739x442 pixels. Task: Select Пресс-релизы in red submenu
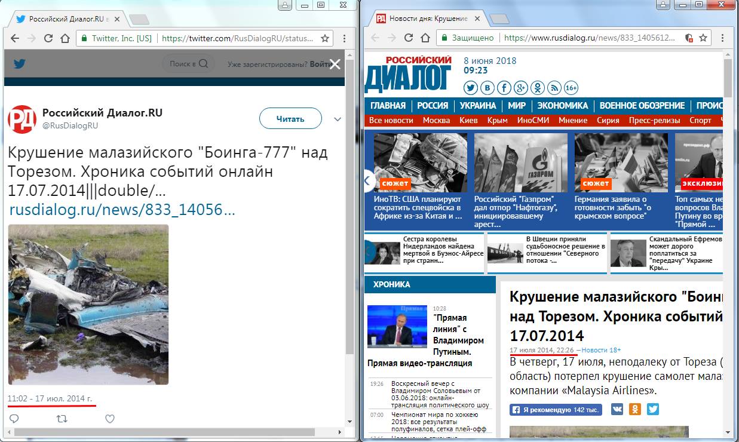[x=654, y=120]
